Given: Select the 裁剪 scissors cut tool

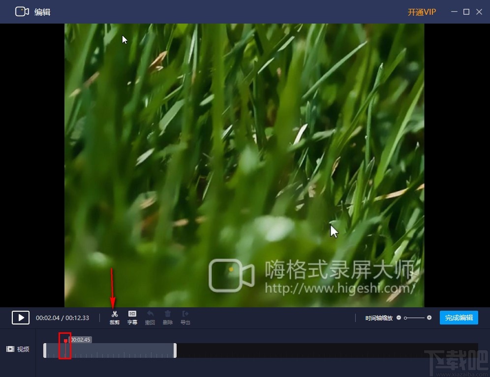Looking at the screenshot, I should click(114, 318).
